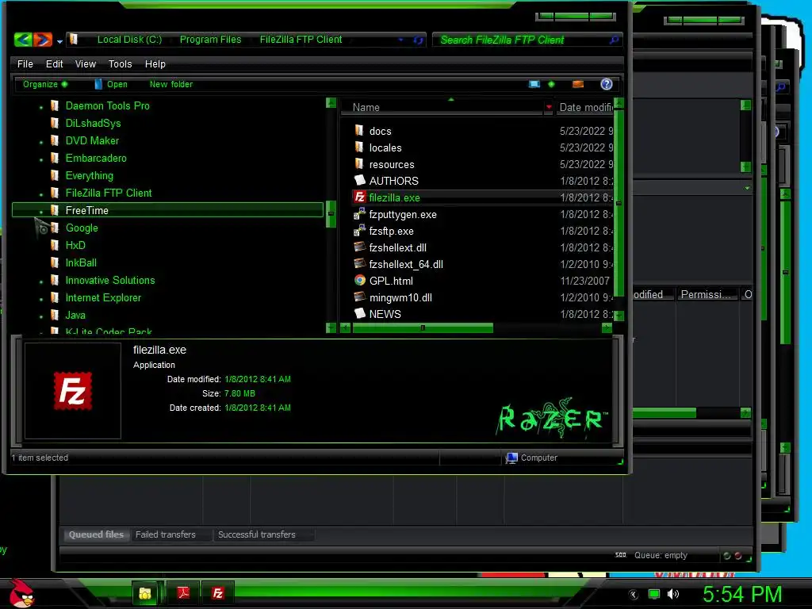This screenshot has width=812, height=609.
Task: Open the Successful transfers tab in FileZilla
Action: pos(256,534)
